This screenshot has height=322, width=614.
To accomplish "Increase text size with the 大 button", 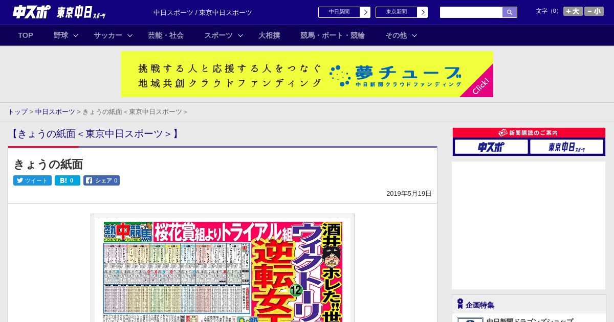I will 573,11.
